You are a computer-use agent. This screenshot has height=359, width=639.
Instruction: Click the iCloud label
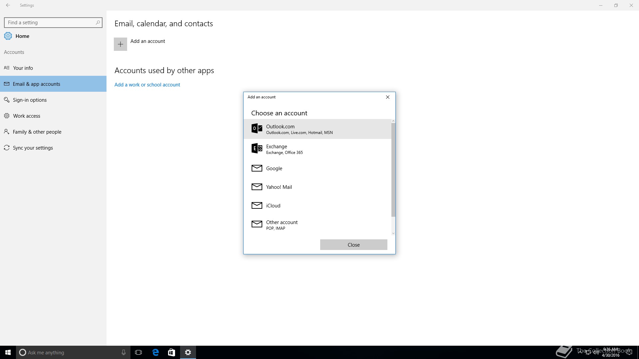tap(273, 206)
